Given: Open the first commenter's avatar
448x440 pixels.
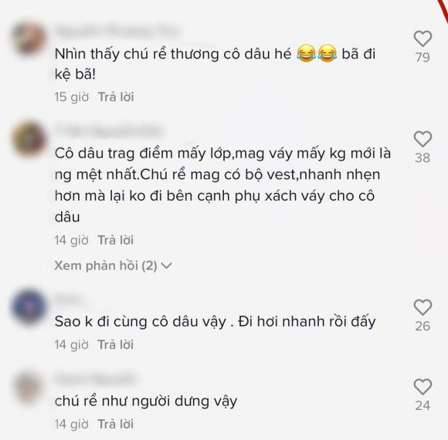Looking at the screenshot, I should [29, 39].
